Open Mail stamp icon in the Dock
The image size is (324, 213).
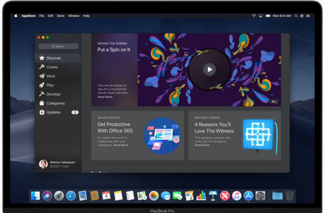pos(83,196)
